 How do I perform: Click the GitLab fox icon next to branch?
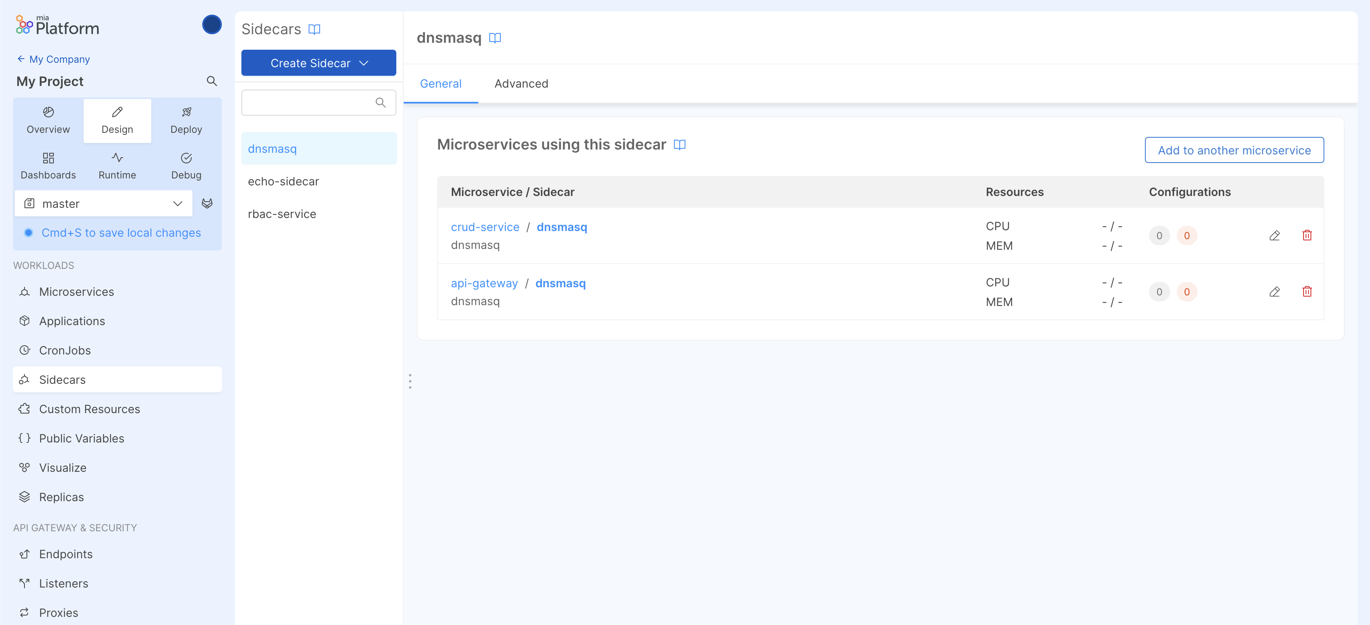(207, 204)
